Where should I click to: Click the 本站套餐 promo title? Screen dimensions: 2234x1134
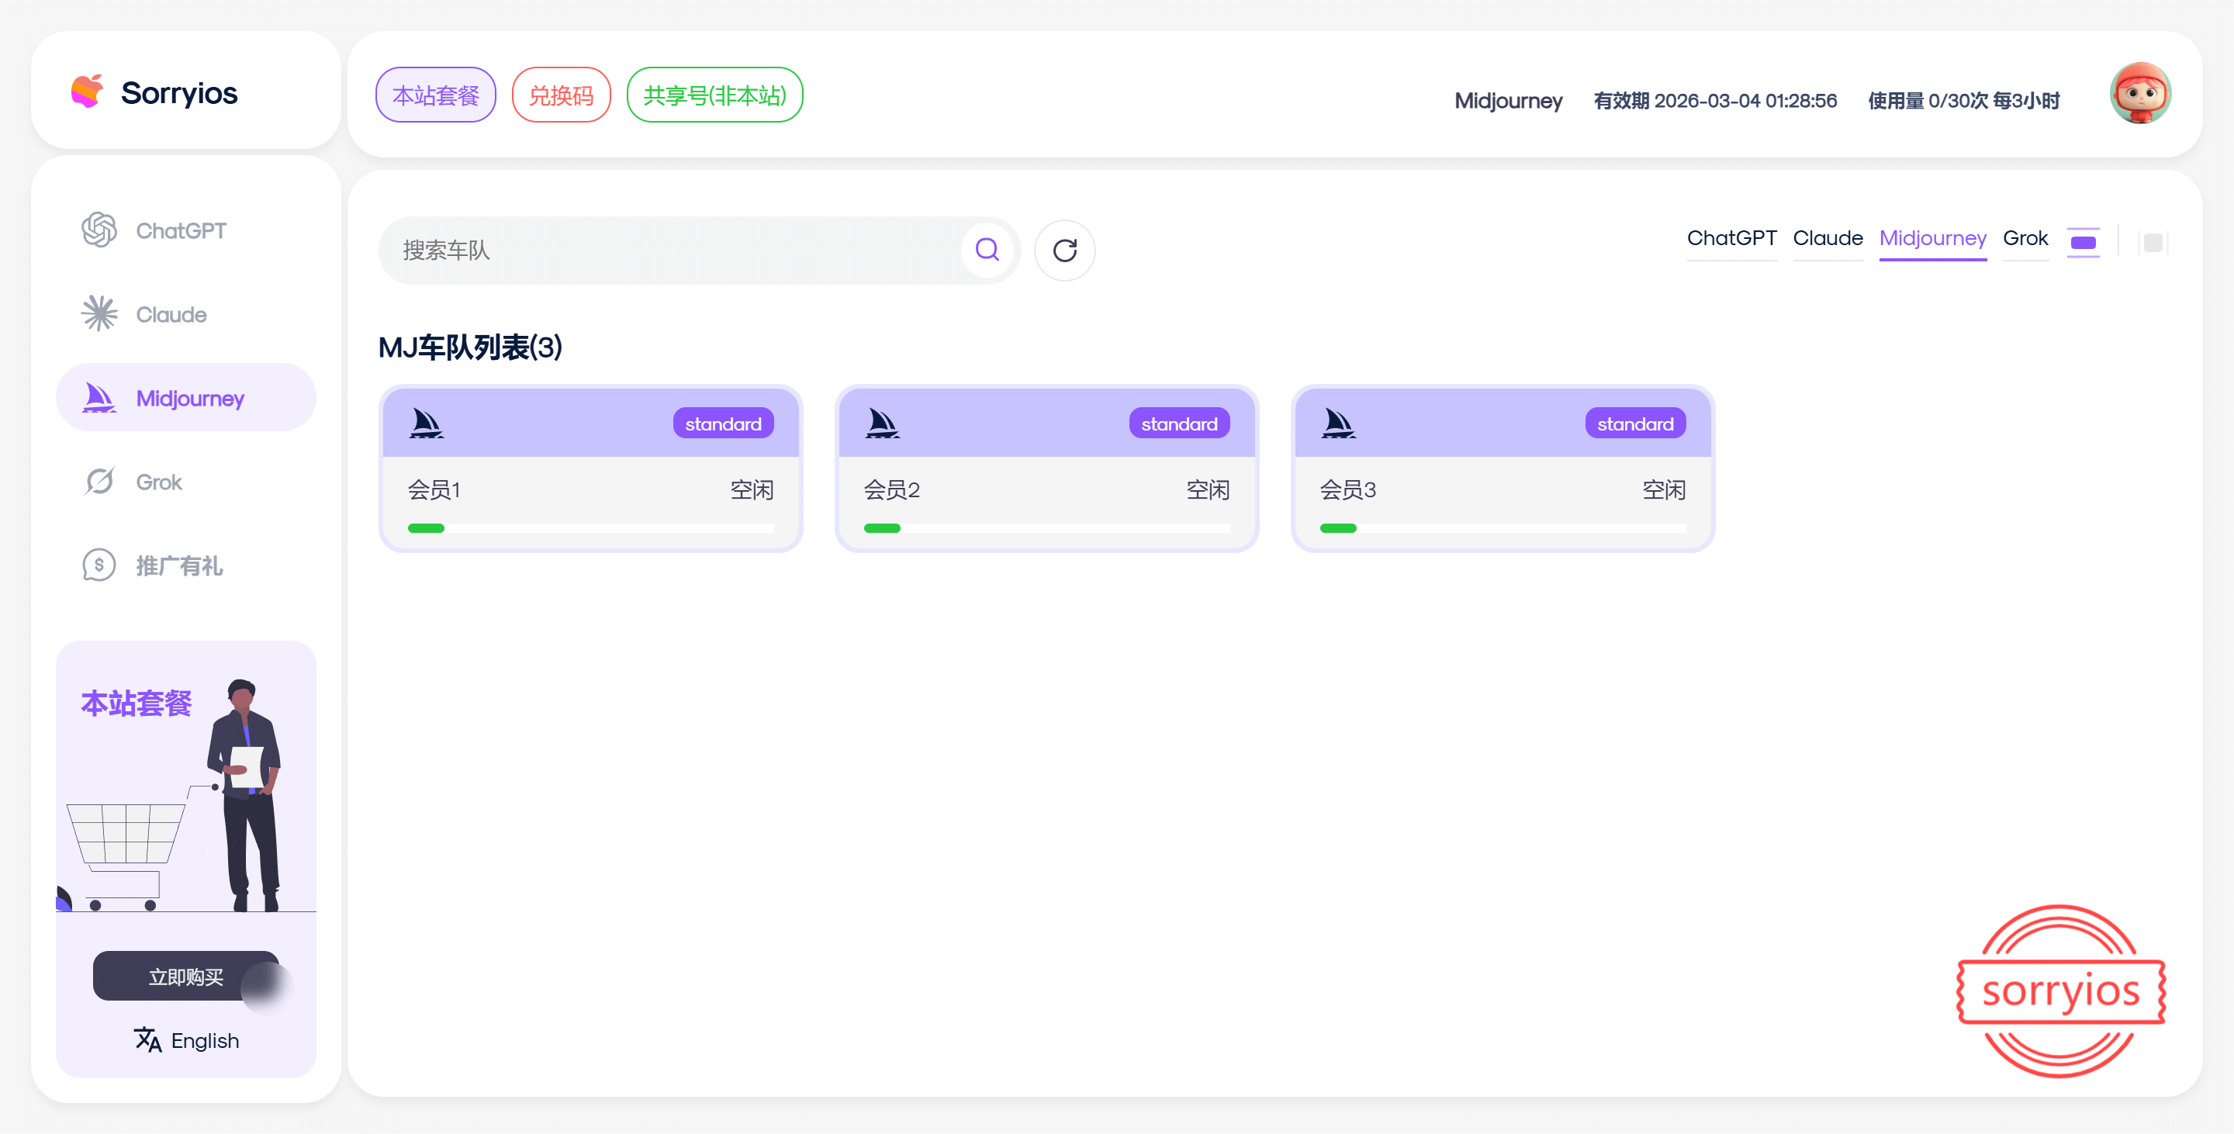(137, 702)
